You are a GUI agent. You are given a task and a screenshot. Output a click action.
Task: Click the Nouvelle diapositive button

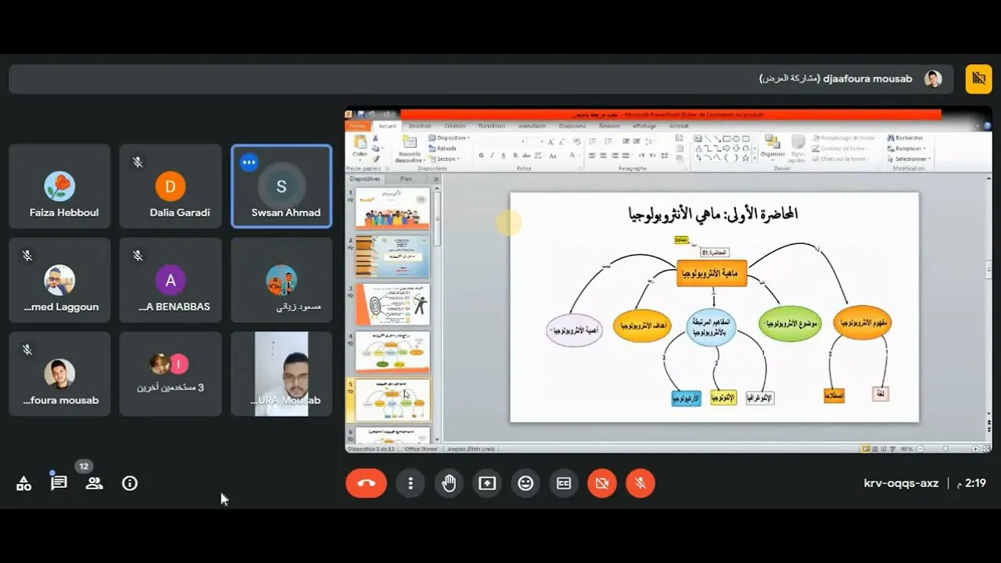[410, 148]
